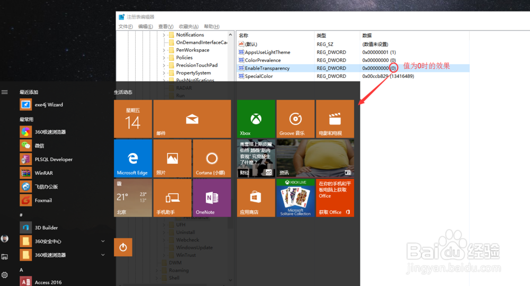Open the OneNote tile

pyautogui.click(x=212, y=198)
